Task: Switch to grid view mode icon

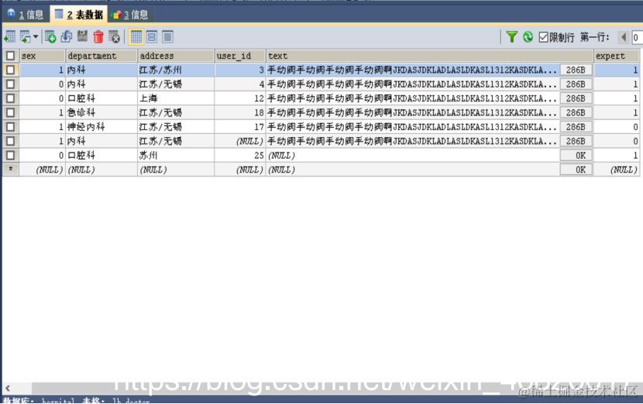Action: 136,37
